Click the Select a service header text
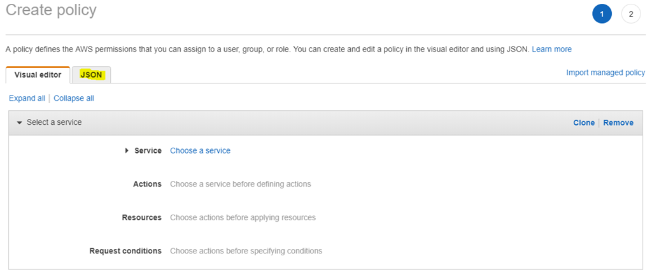The width and height of the screenshot is (652, 277). (54, 122)
